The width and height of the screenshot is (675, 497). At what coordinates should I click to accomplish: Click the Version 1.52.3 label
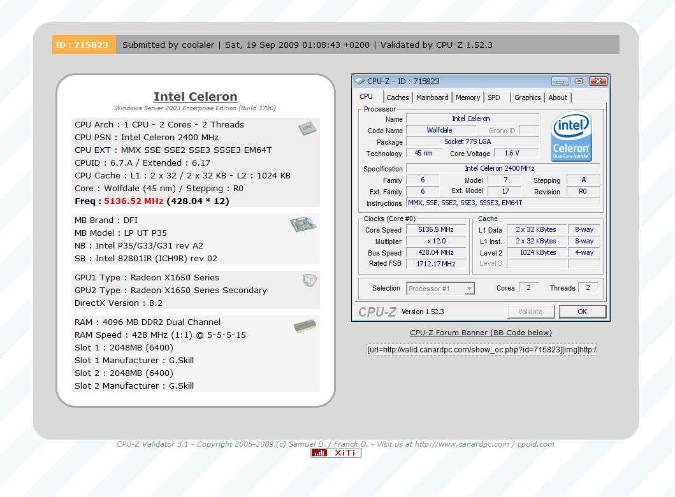tap(423, 312)
